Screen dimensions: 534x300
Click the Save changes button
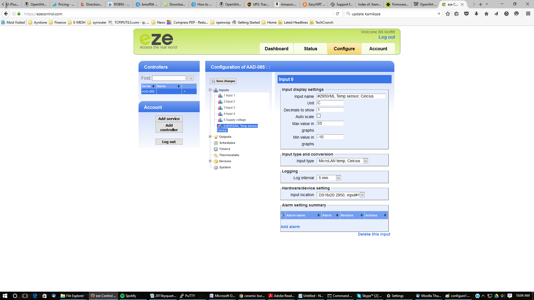(223, 81)
